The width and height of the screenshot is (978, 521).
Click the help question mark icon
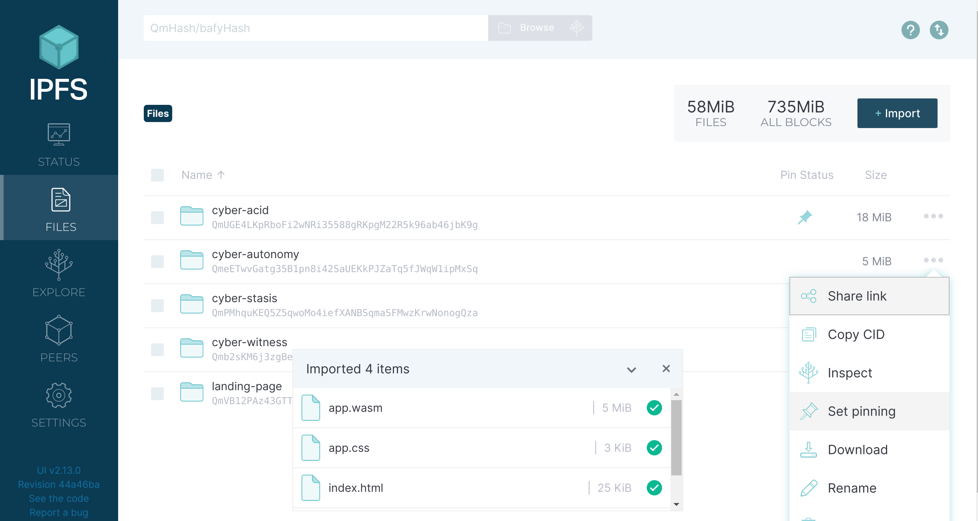[x=910, y=30]
